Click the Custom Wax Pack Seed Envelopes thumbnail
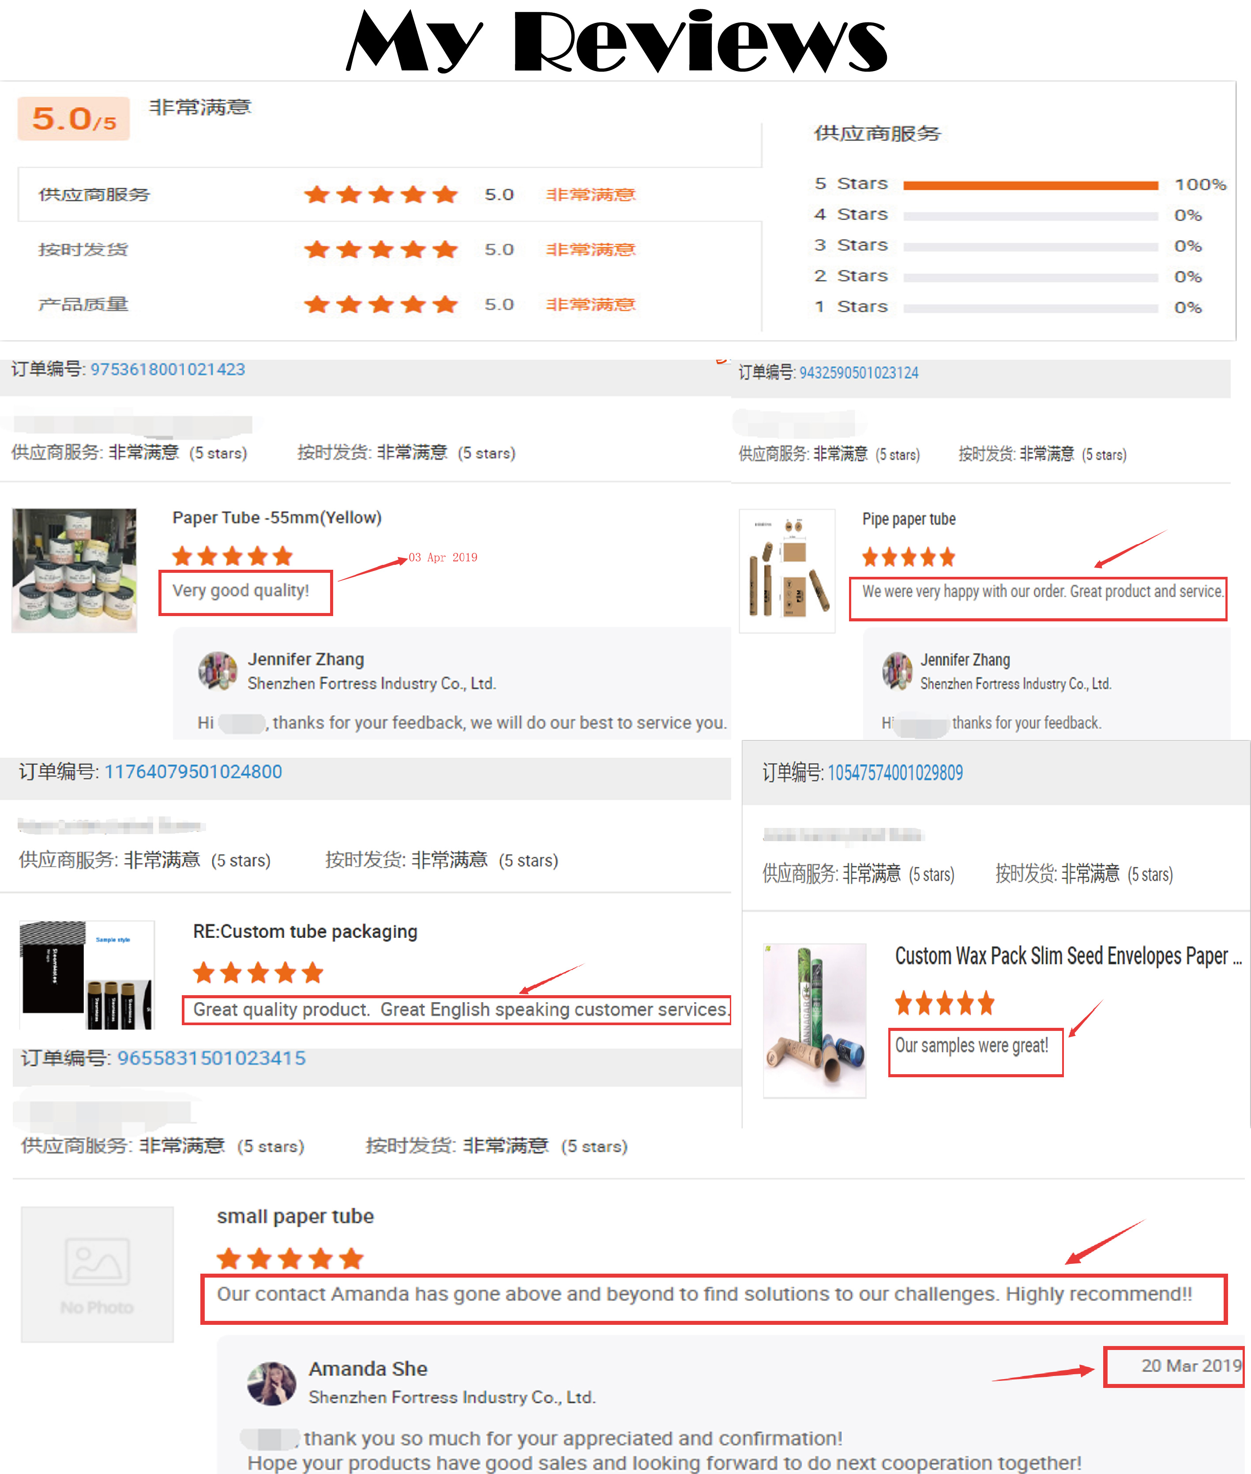The height and width of the screenshot is (1474, 1251). [x=814, y=1021]
